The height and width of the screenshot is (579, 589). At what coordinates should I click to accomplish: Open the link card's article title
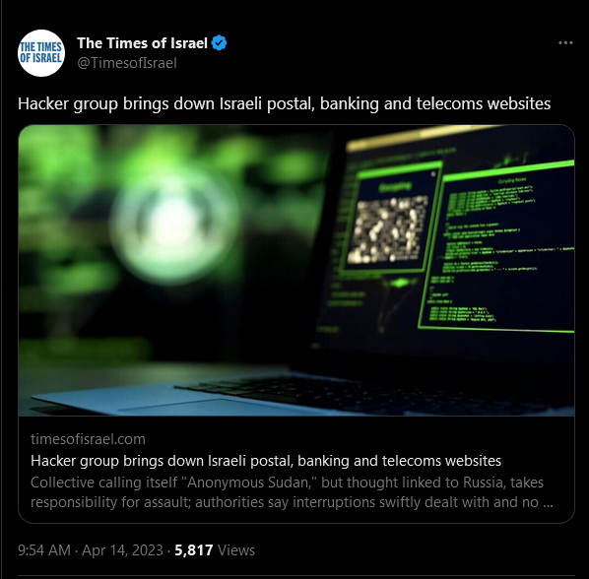[266, 461]
